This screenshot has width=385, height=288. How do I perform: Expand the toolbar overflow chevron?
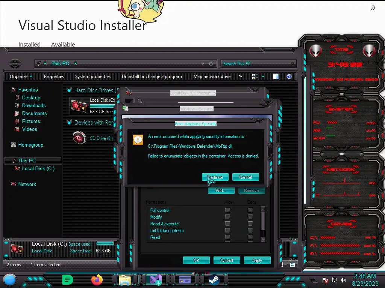(x=241, y=76)
